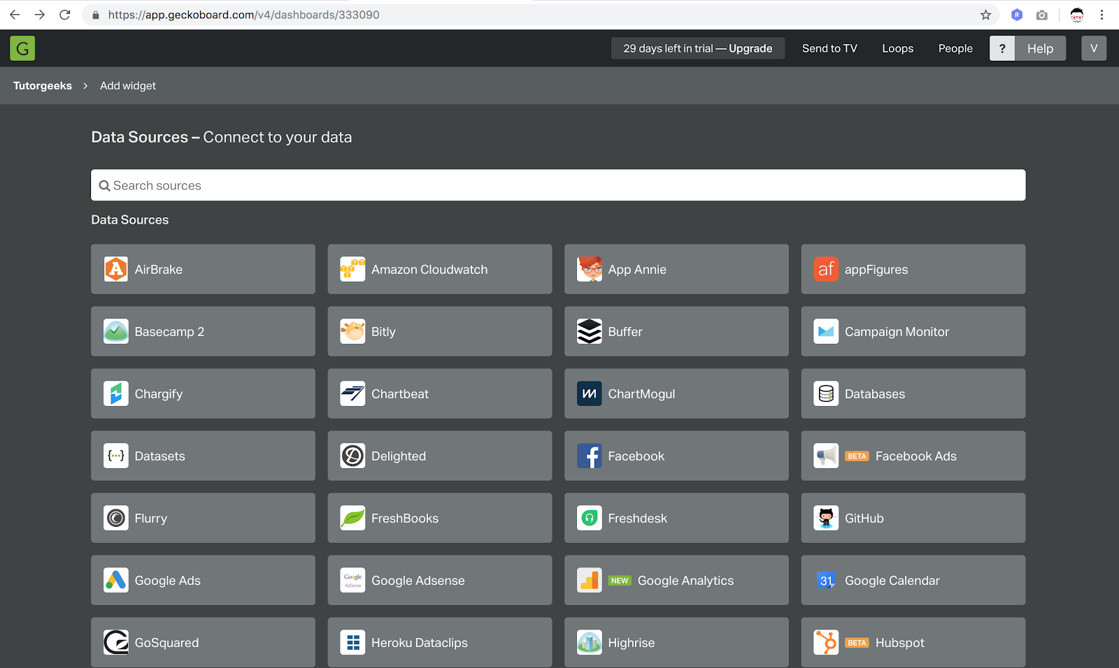Click the Amazon Cloudwatch cubes icon
This screenshot has width=1119, height=668.
pyautogui.click(x=352, y=269)
